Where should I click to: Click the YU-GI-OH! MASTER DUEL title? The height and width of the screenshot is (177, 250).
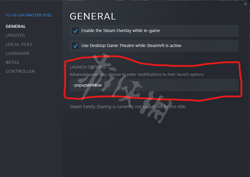[29, 15]
